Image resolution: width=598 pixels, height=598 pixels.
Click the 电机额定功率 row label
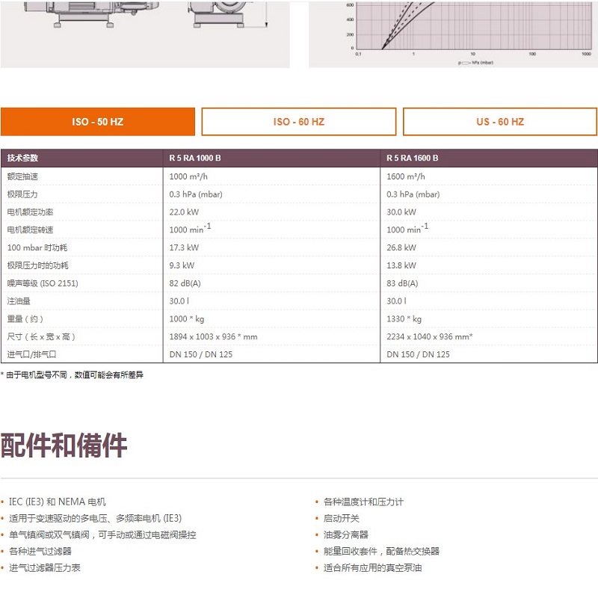(30, 212)
